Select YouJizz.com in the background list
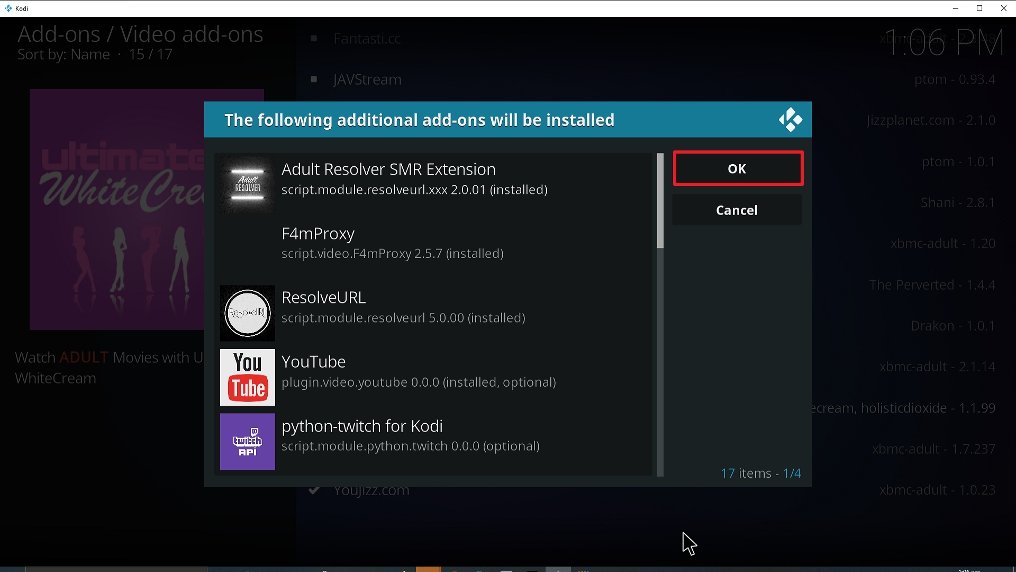 (x=371, y=491)
